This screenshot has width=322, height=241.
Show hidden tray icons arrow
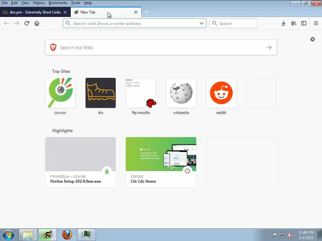(x=267, y=235)
